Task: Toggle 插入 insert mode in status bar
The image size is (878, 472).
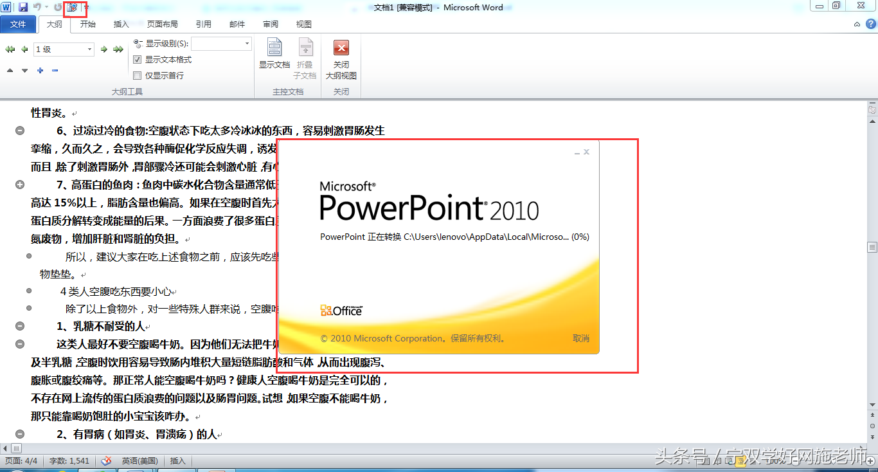Action: point(177,460)
